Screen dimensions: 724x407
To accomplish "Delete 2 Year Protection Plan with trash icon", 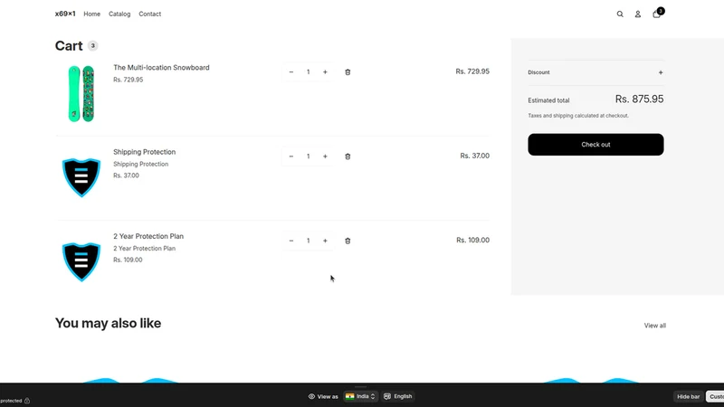I will coord(348,241).
